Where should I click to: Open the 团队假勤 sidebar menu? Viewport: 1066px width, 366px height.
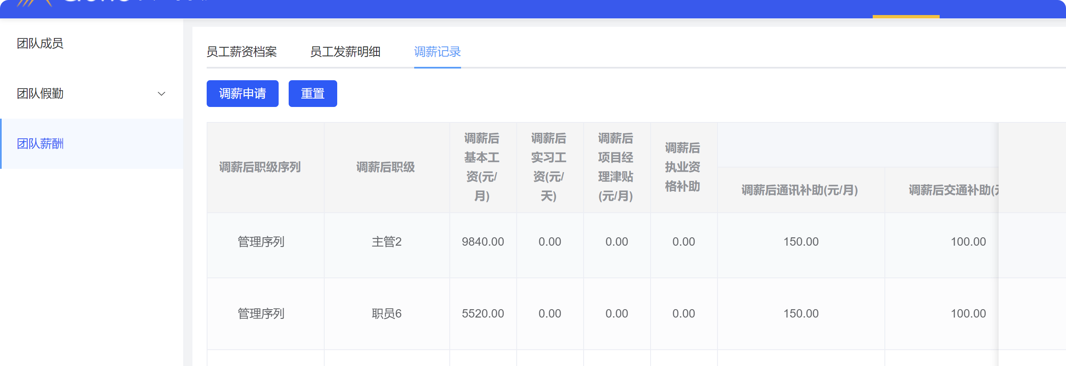[x=40, y=94]
